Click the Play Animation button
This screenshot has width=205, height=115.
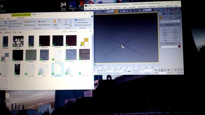point(162,70)
